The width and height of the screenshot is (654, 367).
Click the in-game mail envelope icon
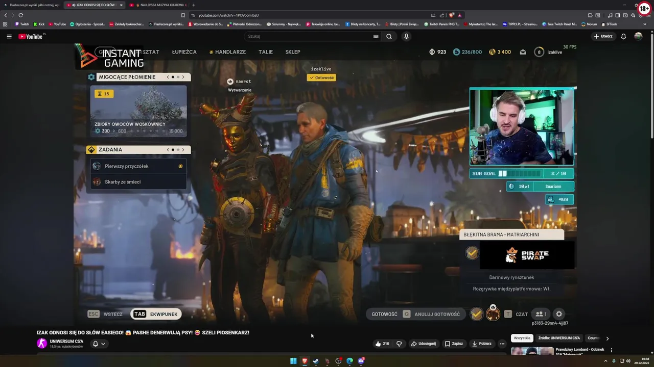(x=523, y=52)
